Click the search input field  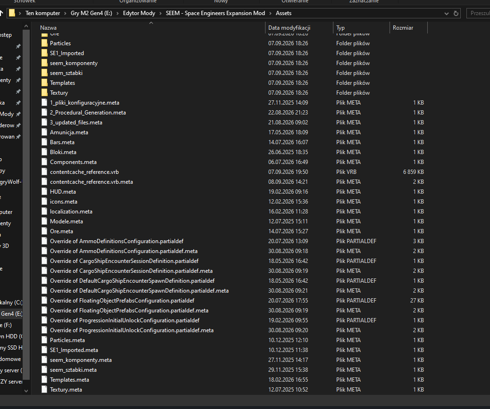pyautogui.click(x=478, y=13)
